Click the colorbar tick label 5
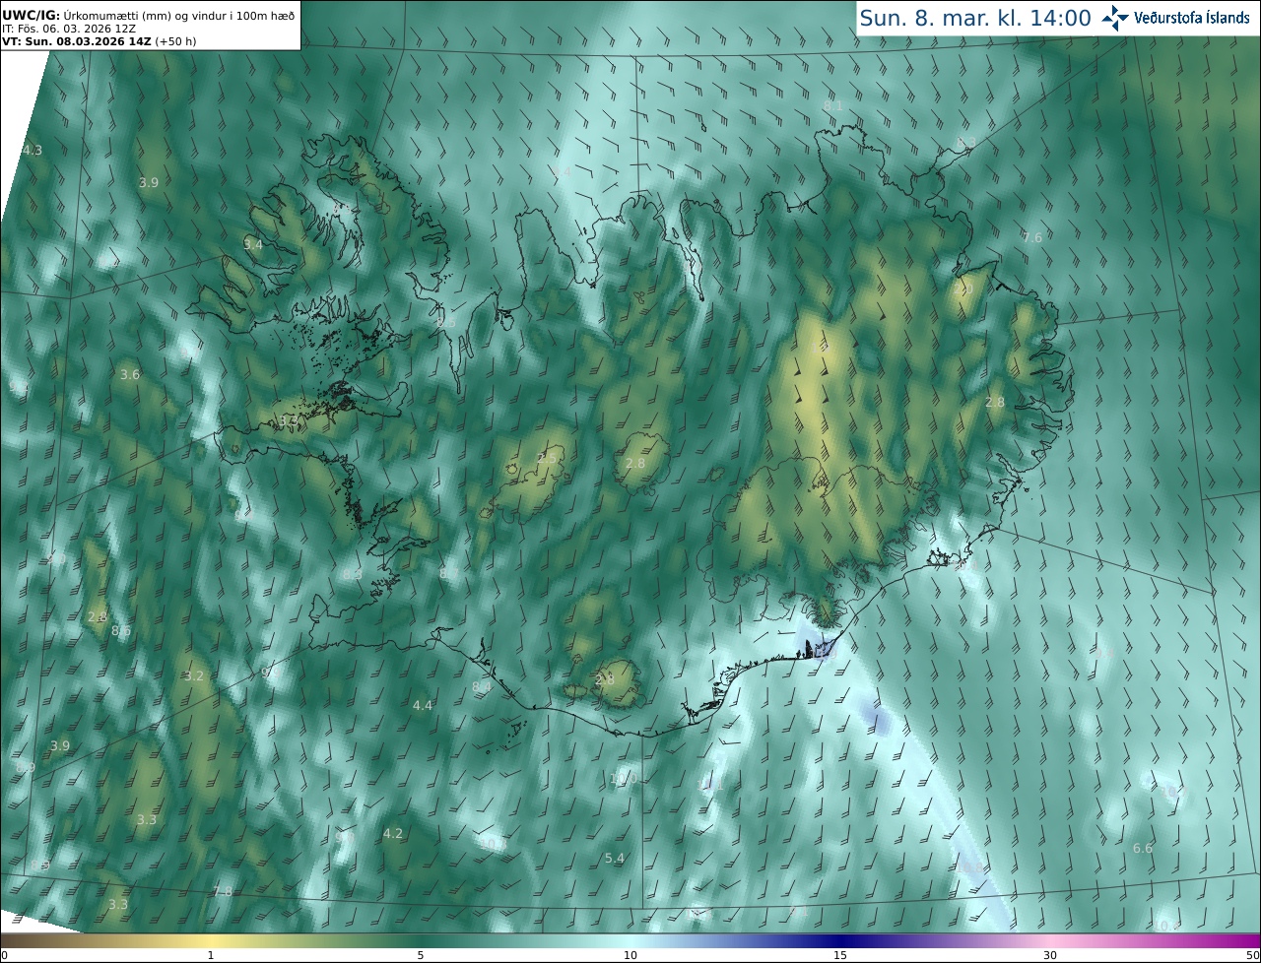The width and height of the screenshot is (1261, 963). pos(421,955)
